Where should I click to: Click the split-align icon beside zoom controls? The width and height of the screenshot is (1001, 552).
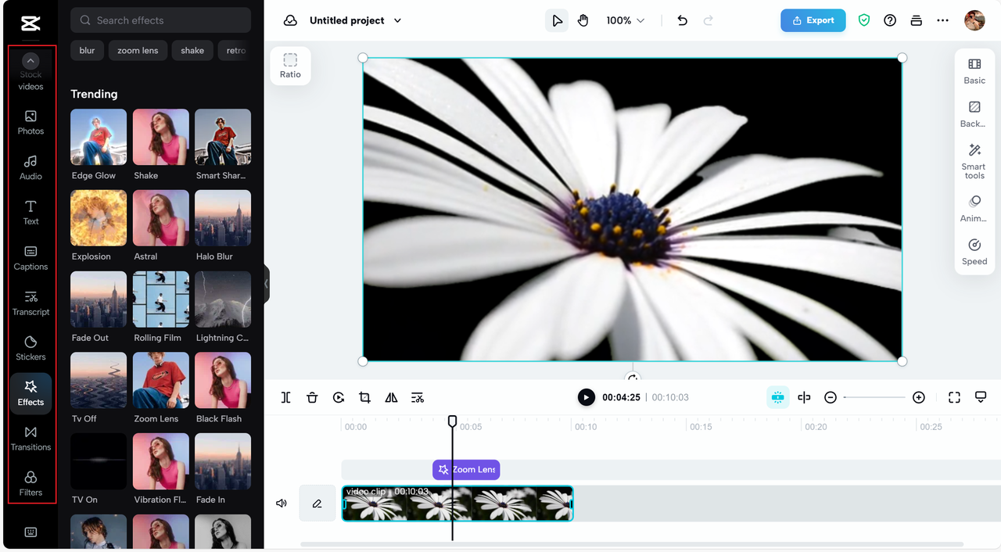point(804,397)
